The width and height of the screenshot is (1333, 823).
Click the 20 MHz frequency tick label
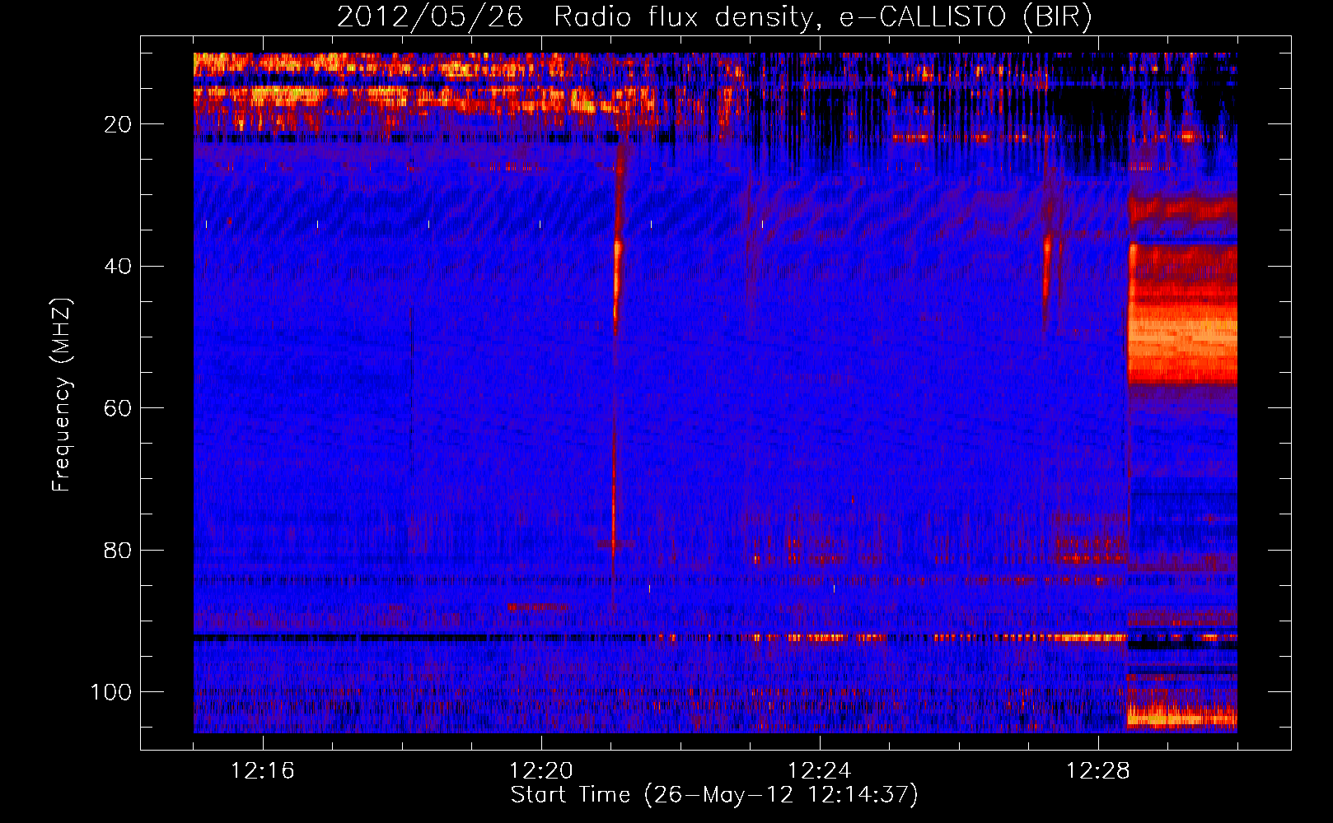coord(119,124)
